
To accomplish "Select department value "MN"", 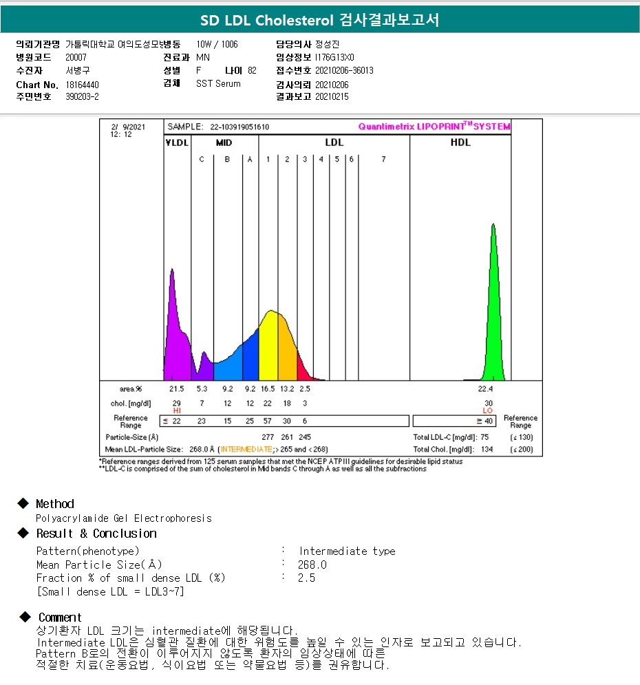I will [203, 57].
